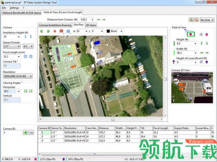Toggle the checkbox next to the red person
Image resolution: width=217 pixels, height=162 pixels.
tap(201, 35)
